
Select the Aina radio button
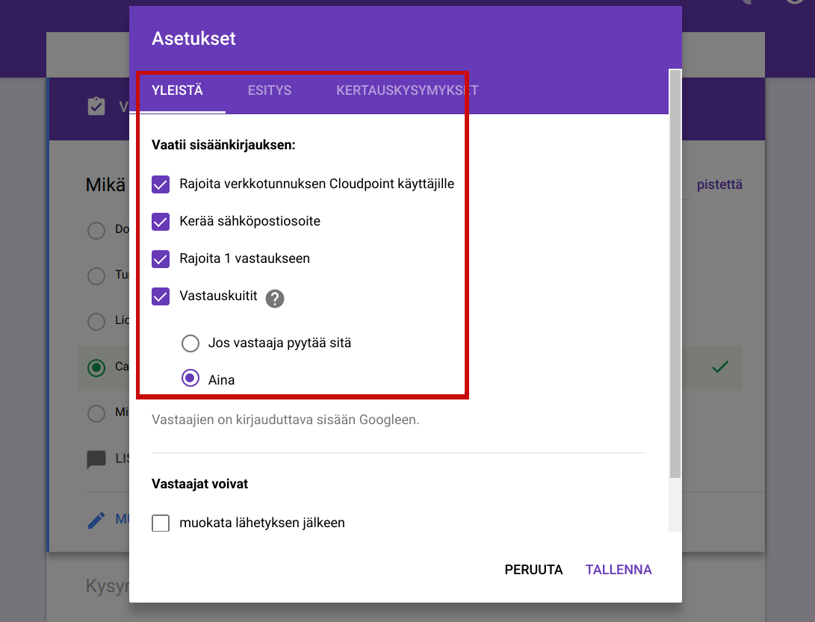point(190,379)
